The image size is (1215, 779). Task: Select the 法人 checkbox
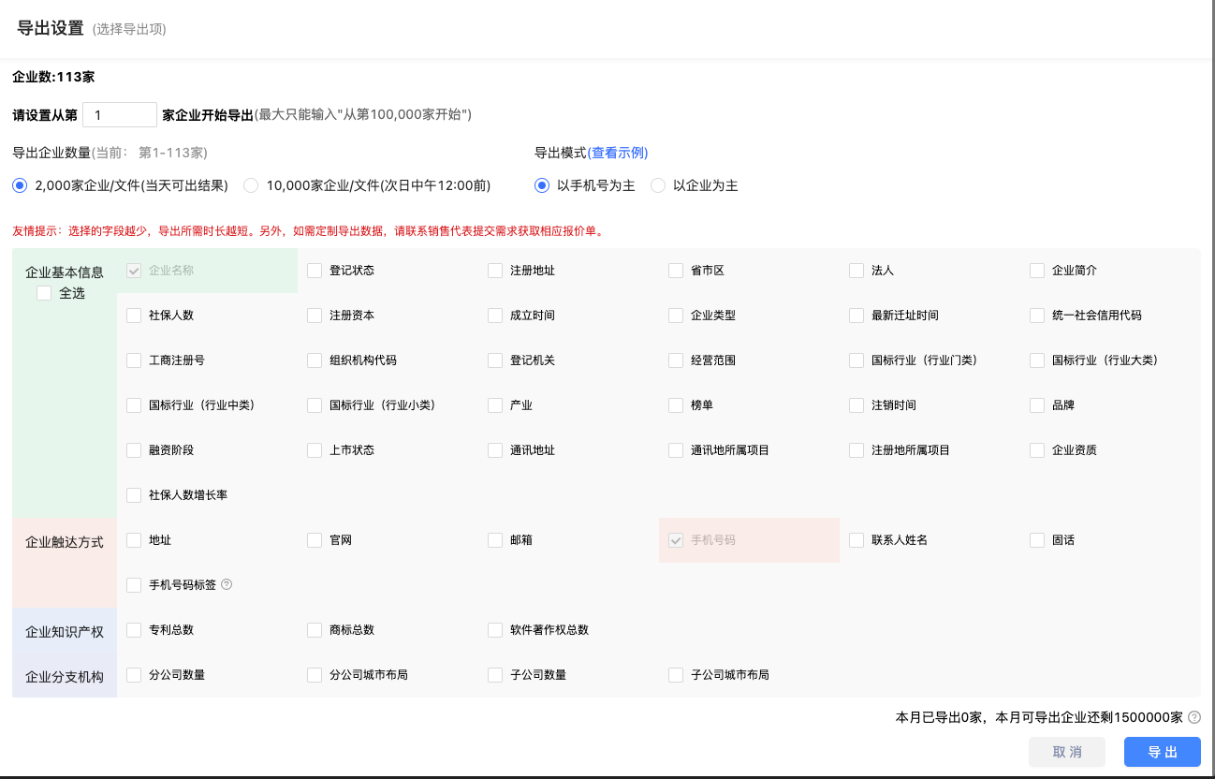pyautogui.click(x=856, y=271)
